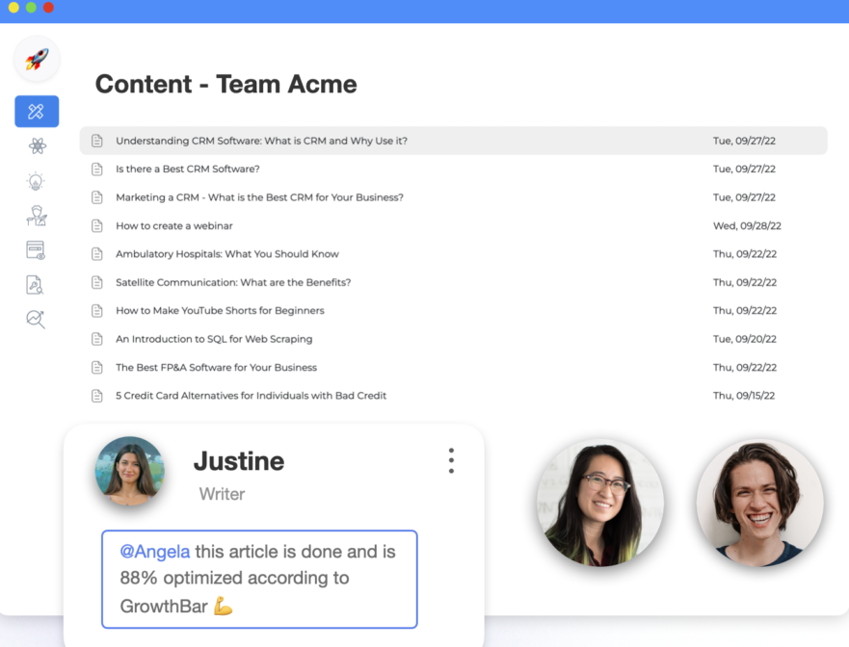Screen dimensions: 849x647
Task: Click the @Angela mention link
Action: (155, 552)
